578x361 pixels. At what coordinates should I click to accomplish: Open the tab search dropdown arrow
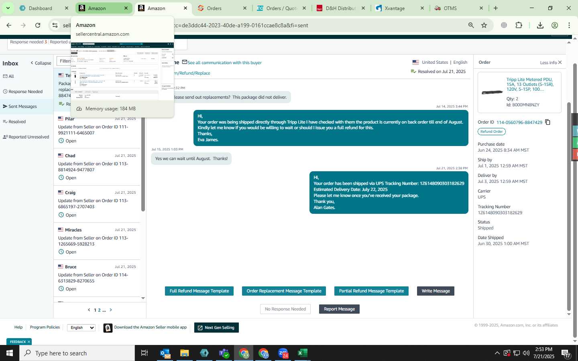(x=8, y=8)
